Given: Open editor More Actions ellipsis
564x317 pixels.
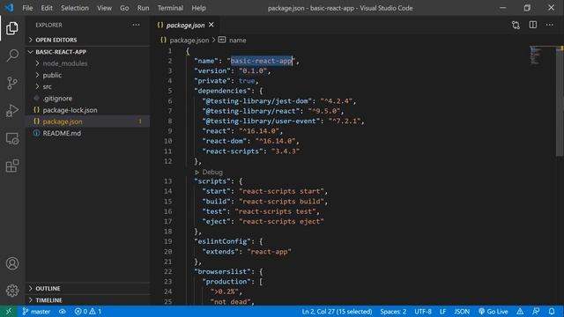Looking at the screenshot, I should click(x=549, y=25).
